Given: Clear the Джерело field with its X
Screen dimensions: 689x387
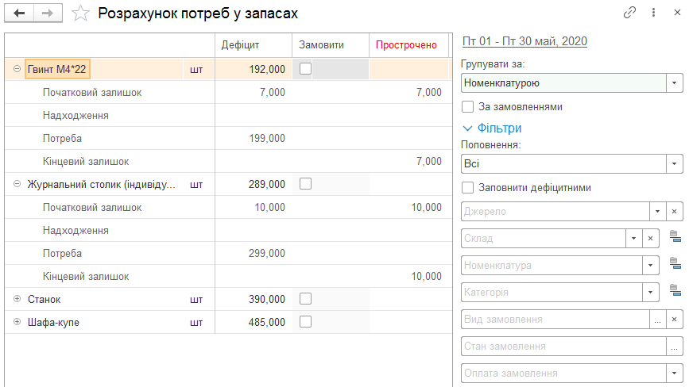Looking at the screenshot, I should coord(675,211).
